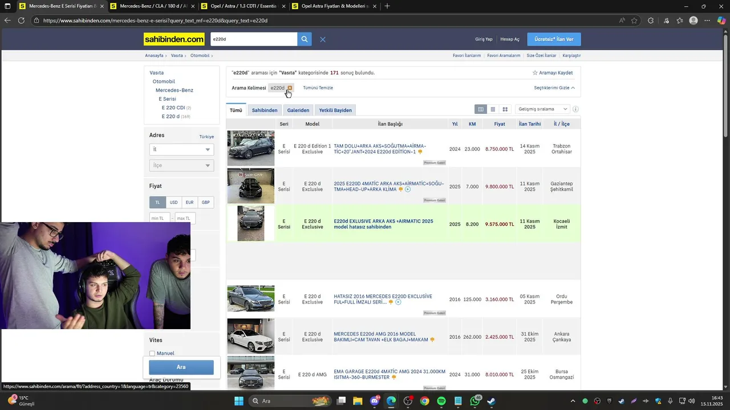Viewport: 730px width, 410px height.
Task: Select USD currency toggle
Action: [173, 202]
